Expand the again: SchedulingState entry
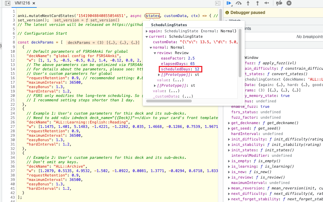 click(x=147, y=31)
